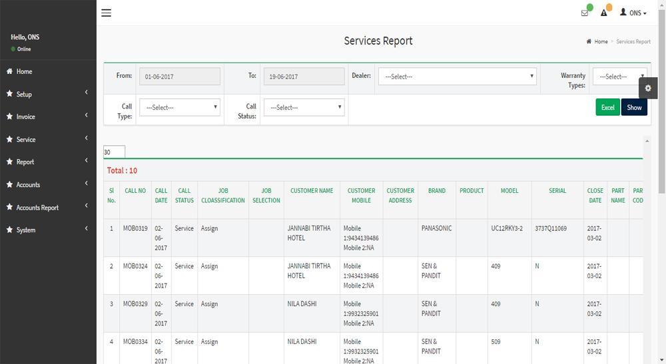Open the Accounts Report sidebar menu
Screen dimensions: 666x364
(x=48, y=208)
